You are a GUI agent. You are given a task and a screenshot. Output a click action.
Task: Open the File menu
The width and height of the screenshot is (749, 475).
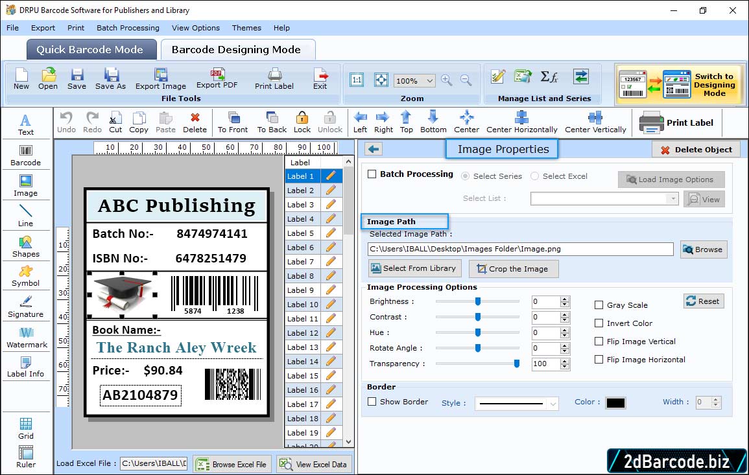click(x=12, y=28)
